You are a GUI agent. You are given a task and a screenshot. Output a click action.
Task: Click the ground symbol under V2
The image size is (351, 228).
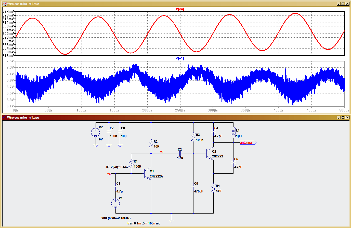click(96, 146)
